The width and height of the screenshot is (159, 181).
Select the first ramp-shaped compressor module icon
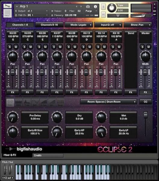(x=44, y=103)
